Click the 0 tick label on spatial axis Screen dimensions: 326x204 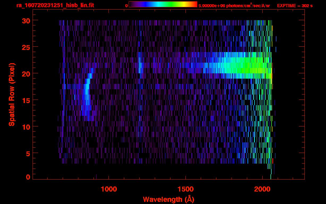point(27,177)
